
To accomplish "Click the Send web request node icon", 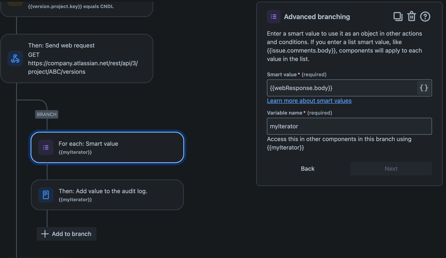I will (15, 58).
